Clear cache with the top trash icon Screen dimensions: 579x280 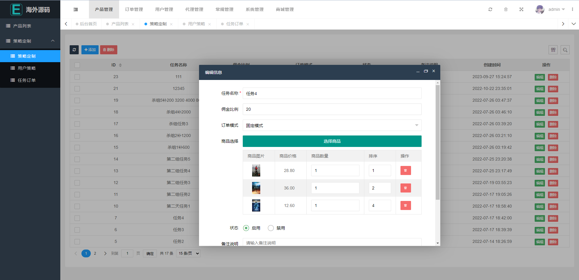click(506, 9)
